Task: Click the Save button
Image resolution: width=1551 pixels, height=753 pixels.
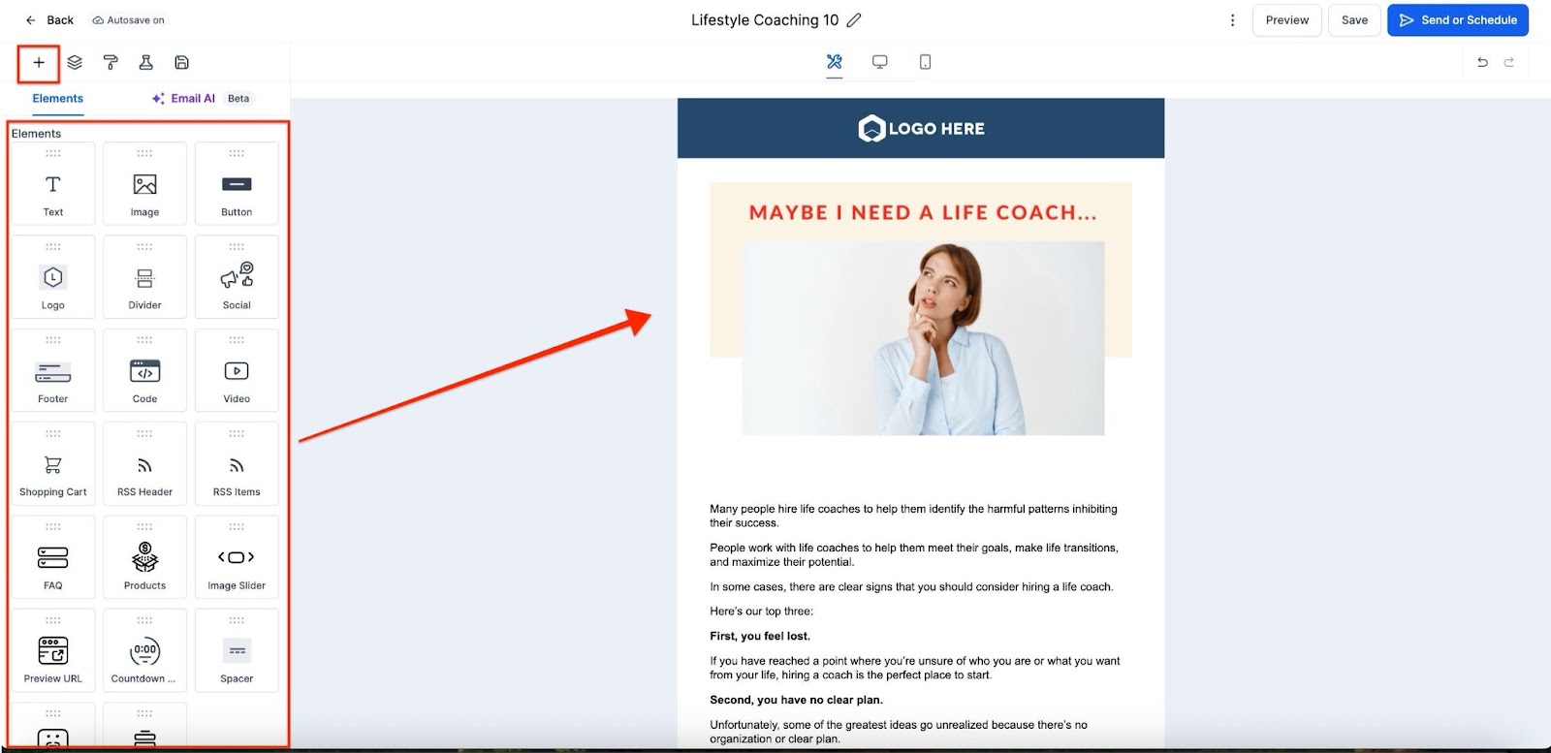Action: pos(1354,20)
